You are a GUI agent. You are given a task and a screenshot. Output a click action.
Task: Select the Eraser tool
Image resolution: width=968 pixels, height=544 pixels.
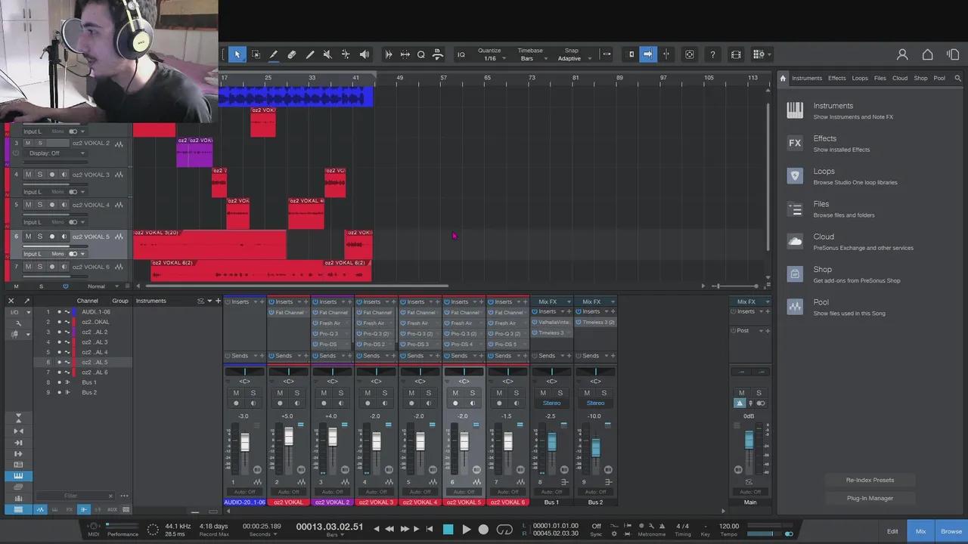tap(291, 54)
